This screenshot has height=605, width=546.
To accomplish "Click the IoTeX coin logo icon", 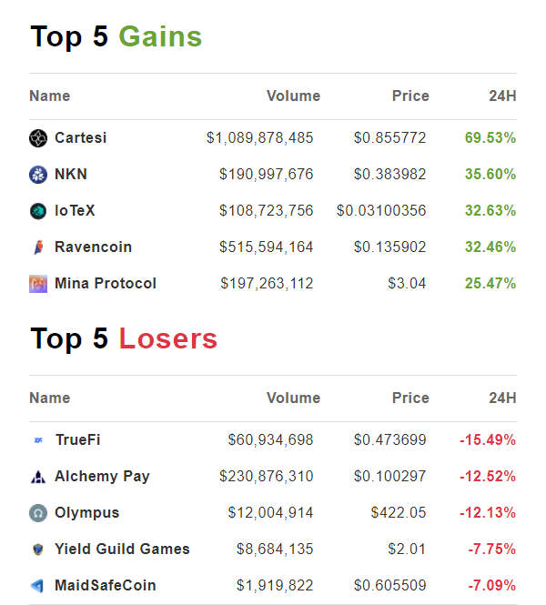I will pyautogui.click(x=37, y=211).
